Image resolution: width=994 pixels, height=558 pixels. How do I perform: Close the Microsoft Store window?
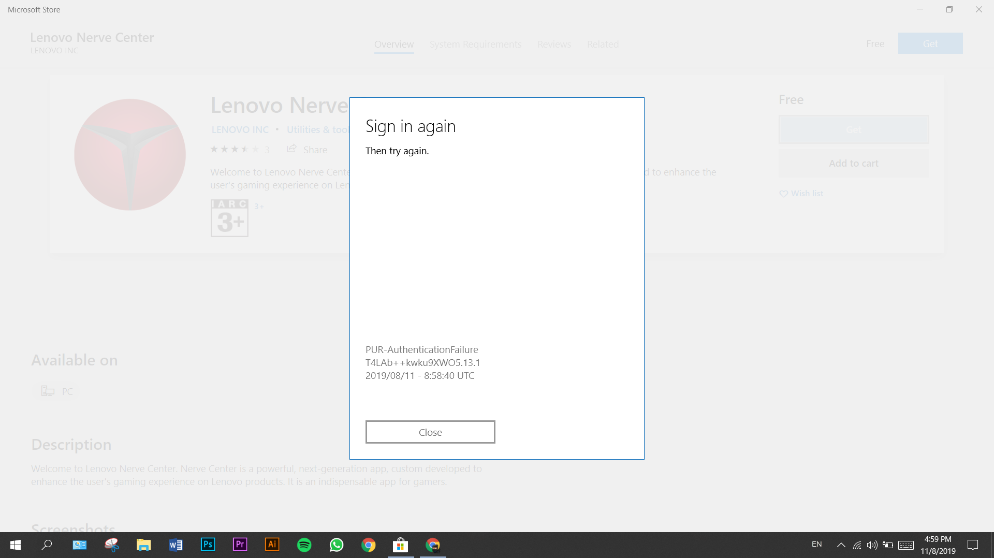pos(979,9)
